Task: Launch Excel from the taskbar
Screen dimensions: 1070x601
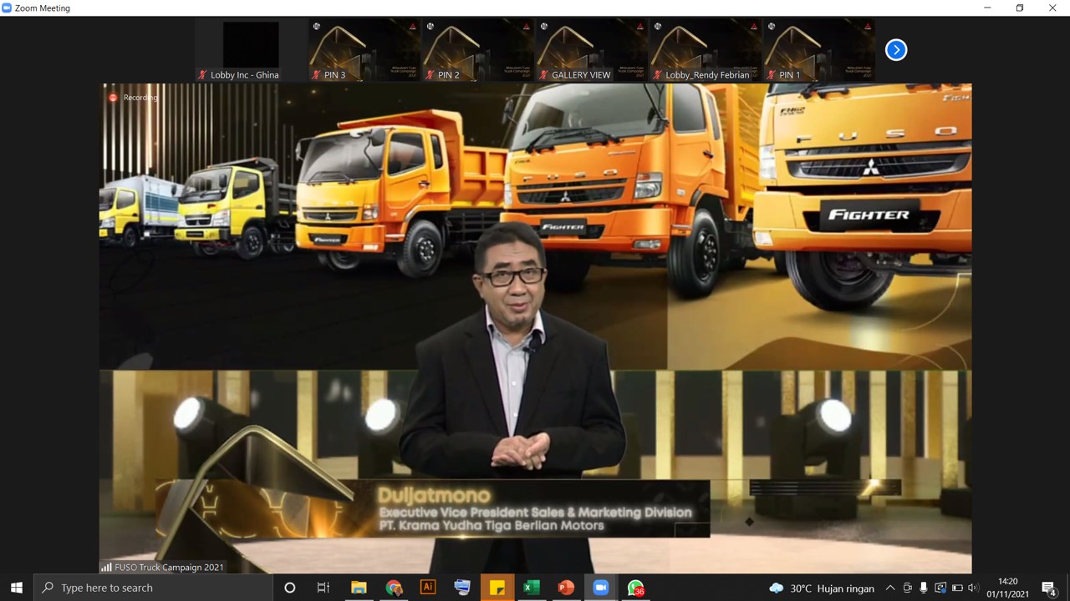Action: click(531, 588)
